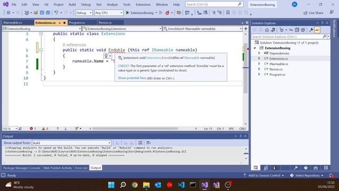Click File Explorer folder icon in taskbar
Viewport: 339px width, 191px height.
pos(146,185)
